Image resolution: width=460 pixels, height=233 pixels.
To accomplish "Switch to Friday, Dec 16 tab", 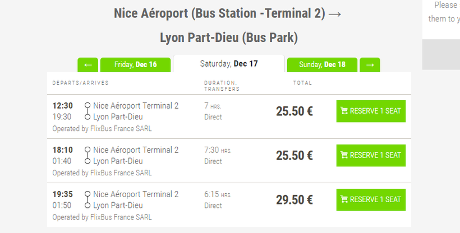I will click(x=136, y=64).
